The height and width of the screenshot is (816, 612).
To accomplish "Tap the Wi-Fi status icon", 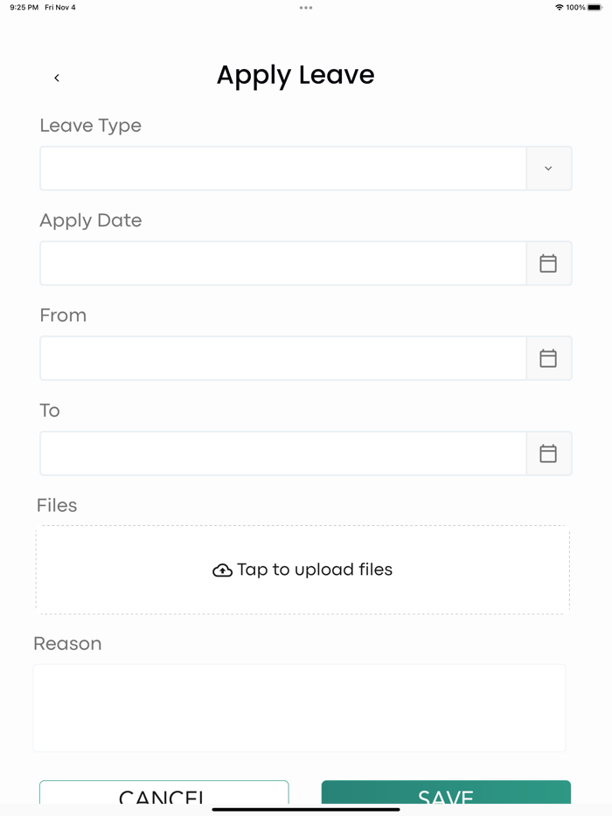I will 559,7.
